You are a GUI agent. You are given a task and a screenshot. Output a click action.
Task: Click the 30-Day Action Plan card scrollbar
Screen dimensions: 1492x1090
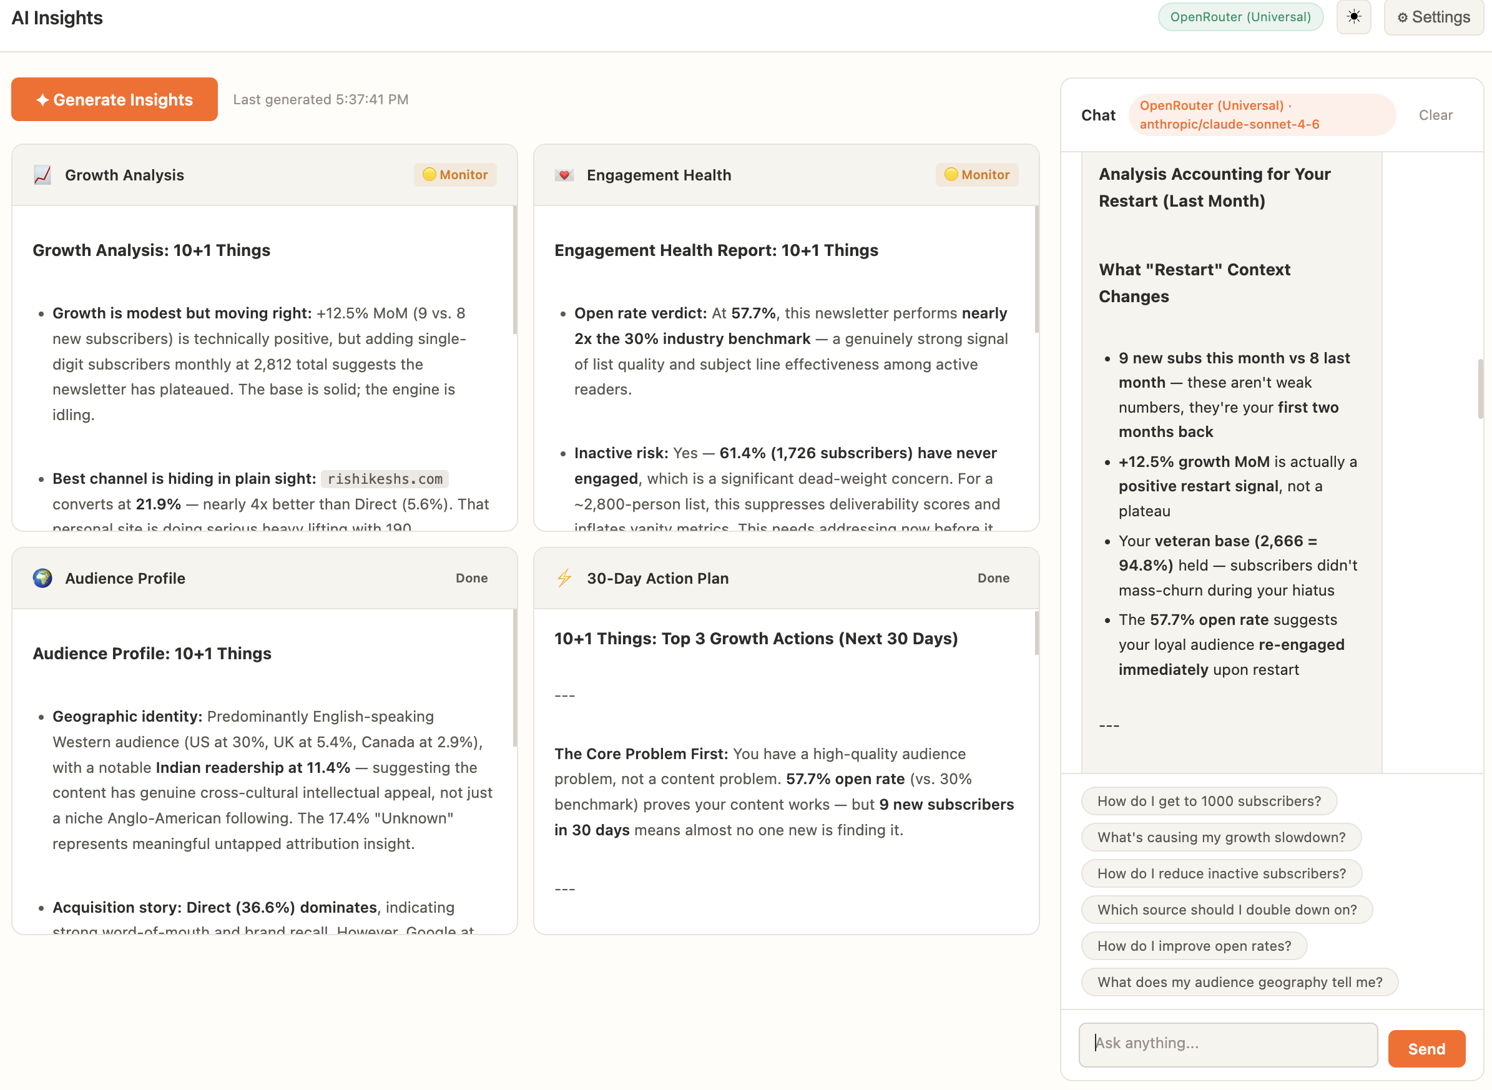pyautogui.click(x=1036, y=634)
